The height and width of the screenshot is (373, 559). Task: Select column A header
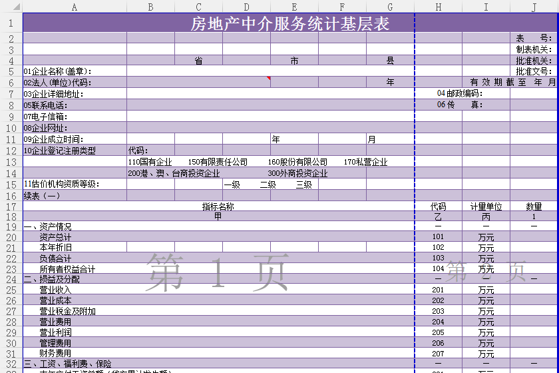point(75,7)
